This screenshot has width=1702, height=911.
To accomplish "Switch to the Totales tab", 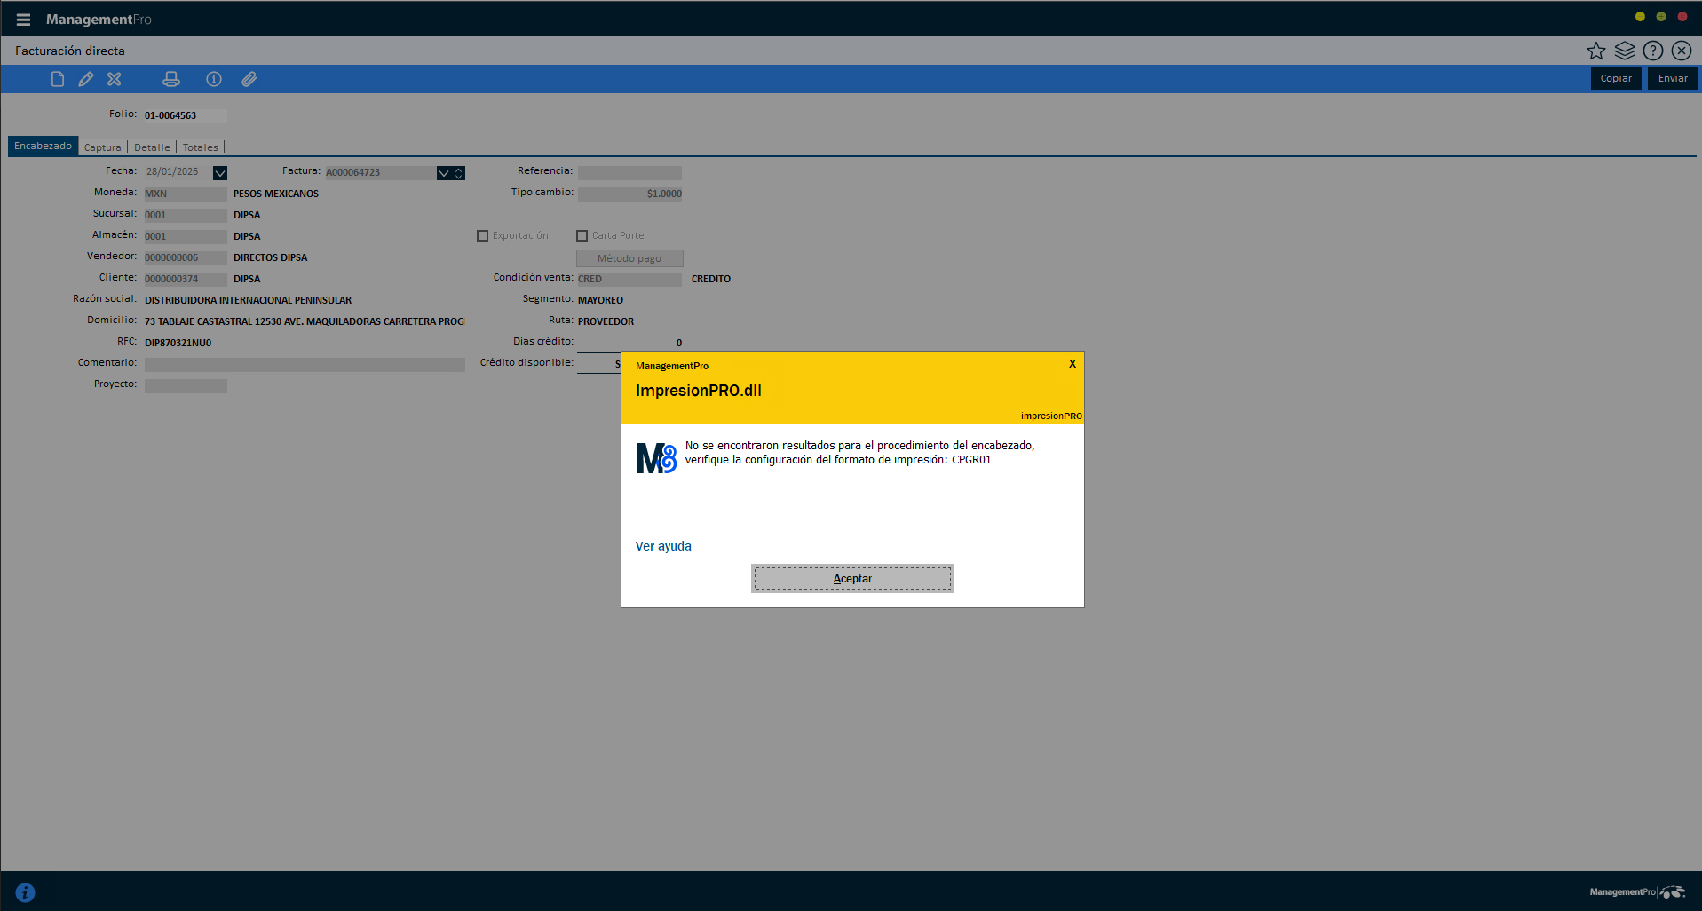I will coord(201,147).
